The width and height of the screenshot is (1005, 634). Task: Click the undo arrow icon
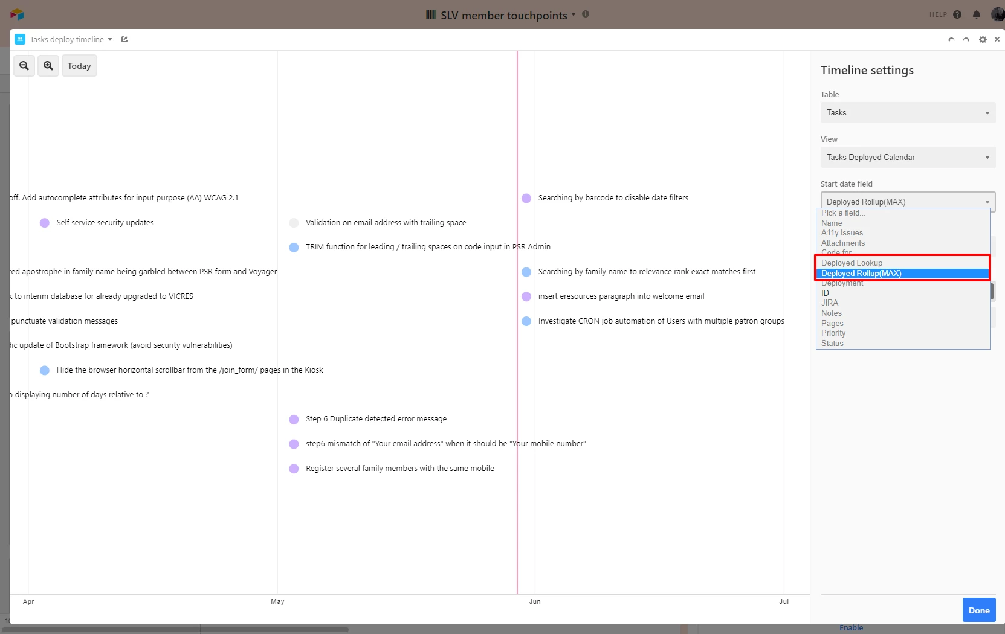pyautogui.click(x=951, y=40)
